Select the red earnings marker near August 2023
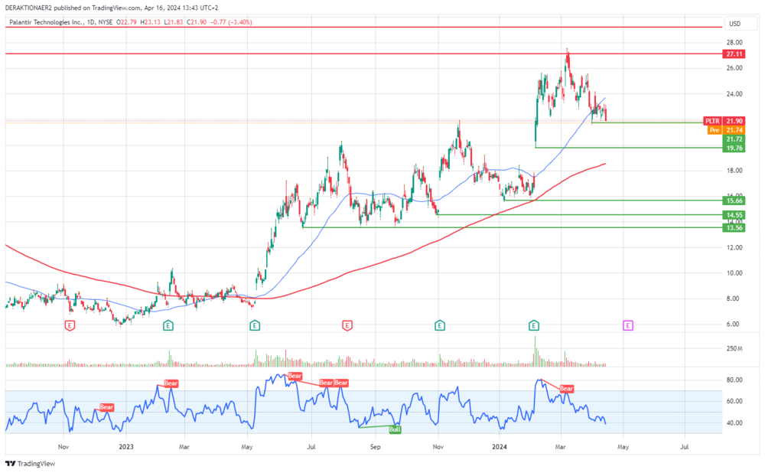Screen dimensions: 765x473 pos(347,325)
